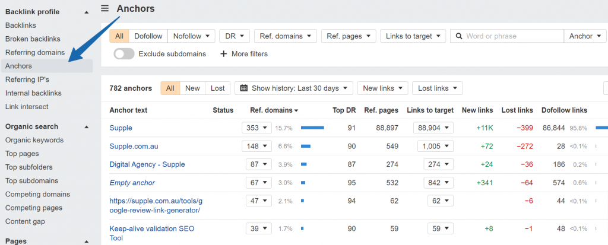Expand the 67 ref. domains dropdown
The height and width of the screenshot is (245, 608).
(x=259, y=182)
